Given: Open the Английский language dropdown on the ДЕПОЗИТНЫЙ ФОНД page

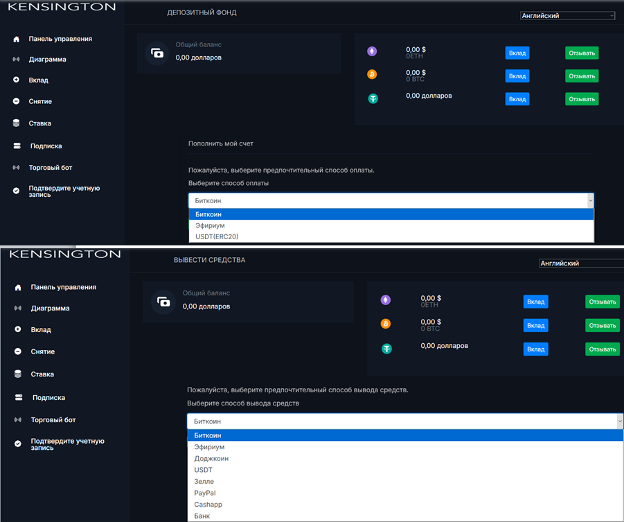Looking at the screenshot, I should (x=567, y=15).
